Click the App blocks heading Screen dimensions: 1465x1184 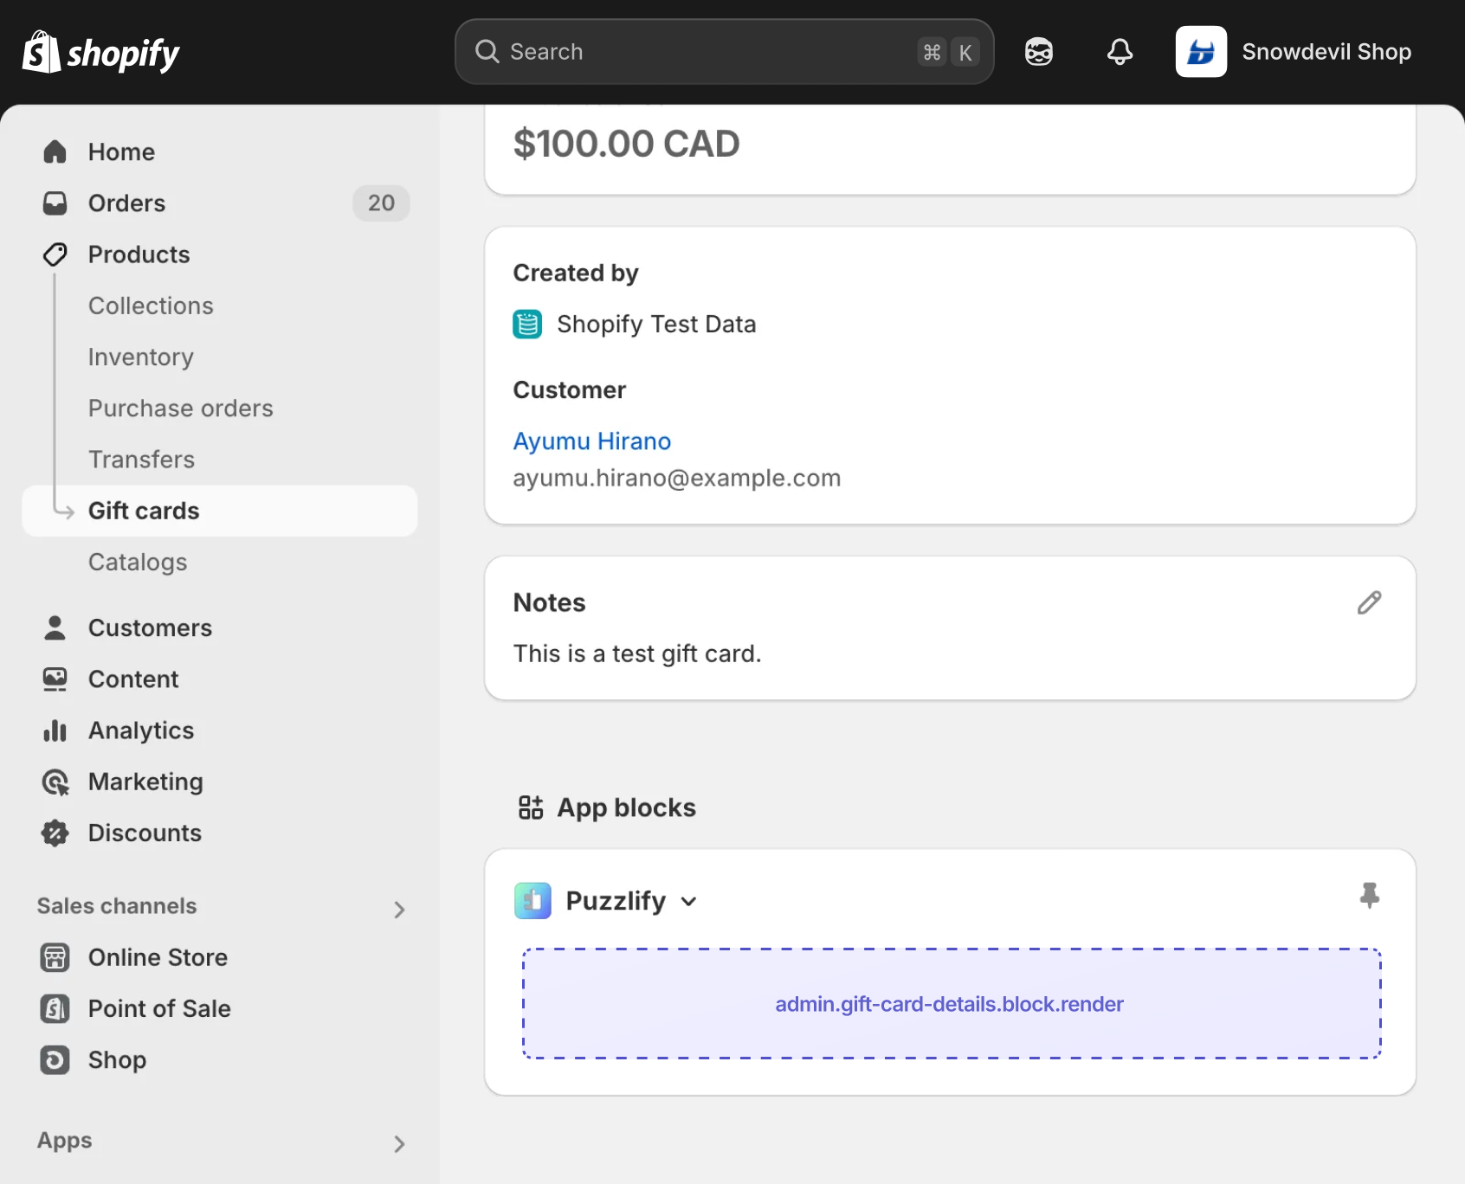tap(626, 808)
